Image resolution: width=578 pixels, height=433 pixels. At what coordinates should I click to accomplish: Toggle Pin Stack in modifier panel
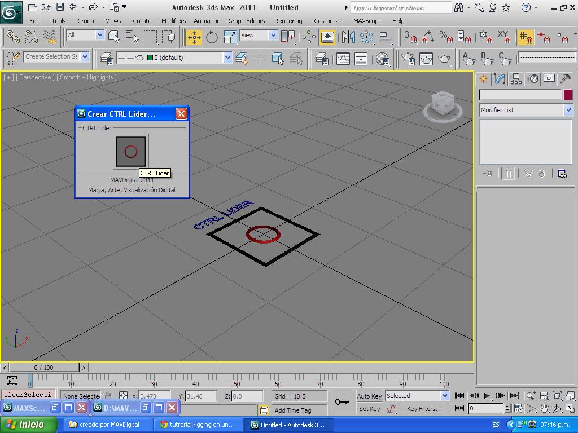click(488, 174)
